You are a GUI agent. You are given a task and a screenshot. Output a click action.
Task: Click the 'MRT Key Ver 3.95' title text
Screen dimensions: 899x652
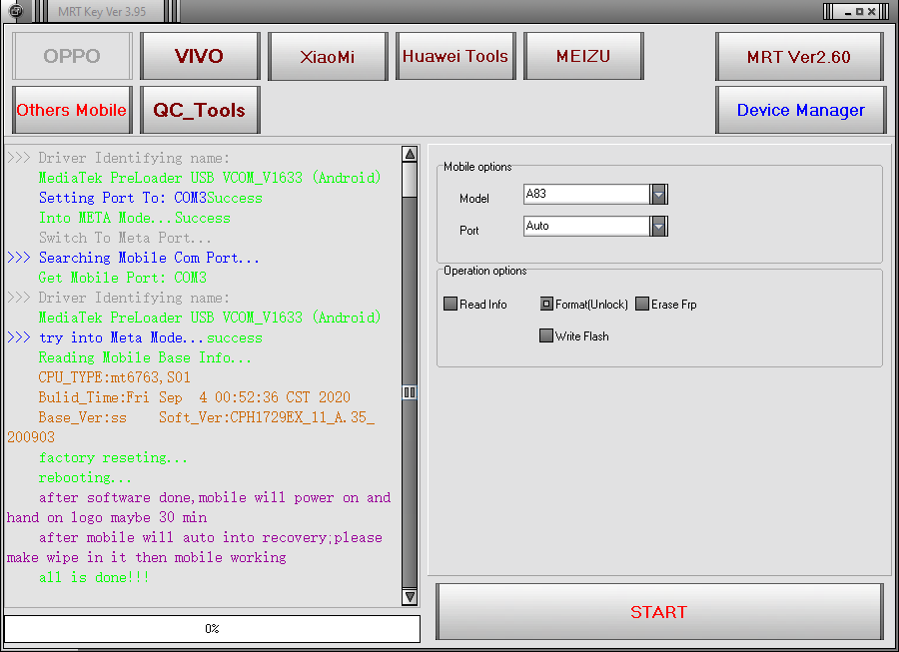(x=102, y=11)
